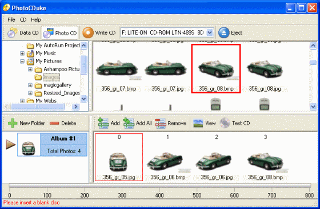The width and height of the screenshot is (320, 209).
Task: Open the File menu
Action: [x=11, y=20]
